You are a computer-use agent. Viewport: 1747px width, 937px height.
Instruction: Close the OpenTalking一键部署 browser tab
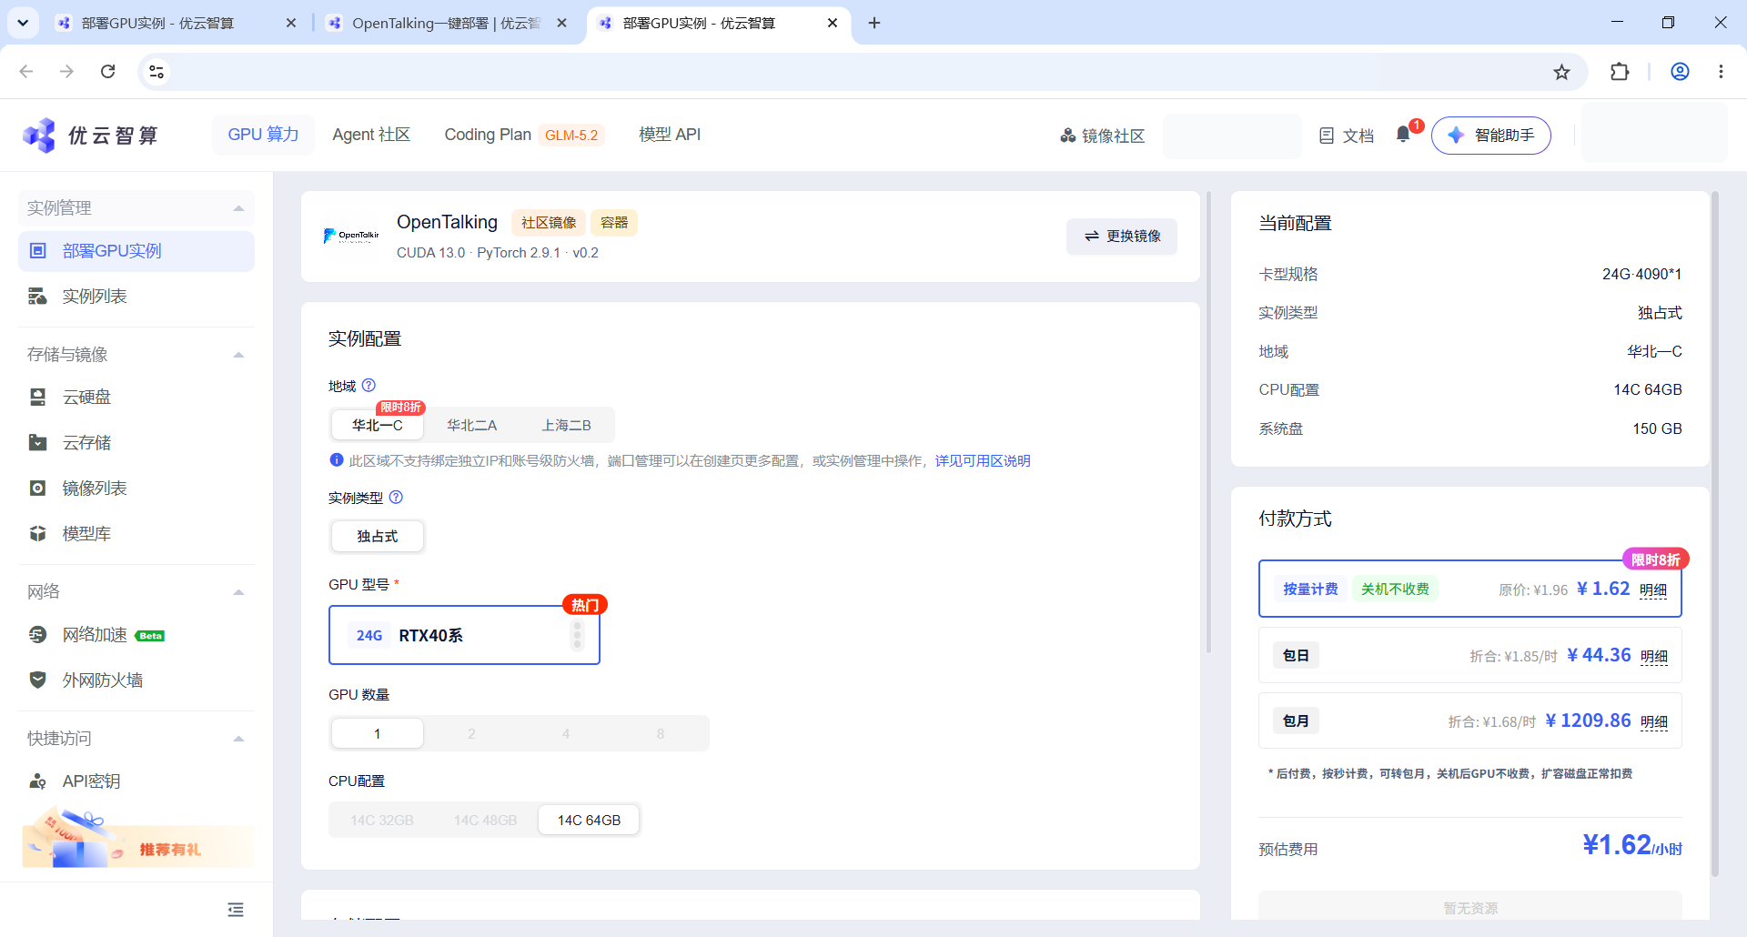click(x=562, y=23)
